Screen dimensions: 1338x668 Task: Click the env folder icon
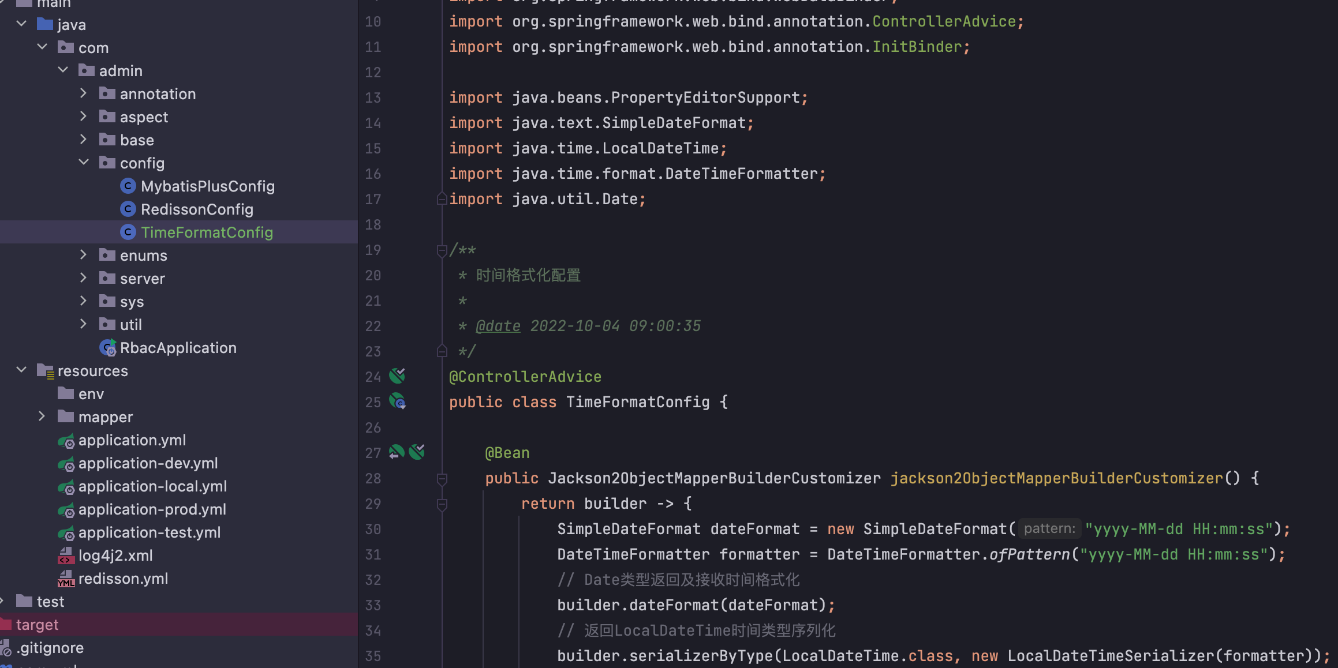click(x=66, y=393)
